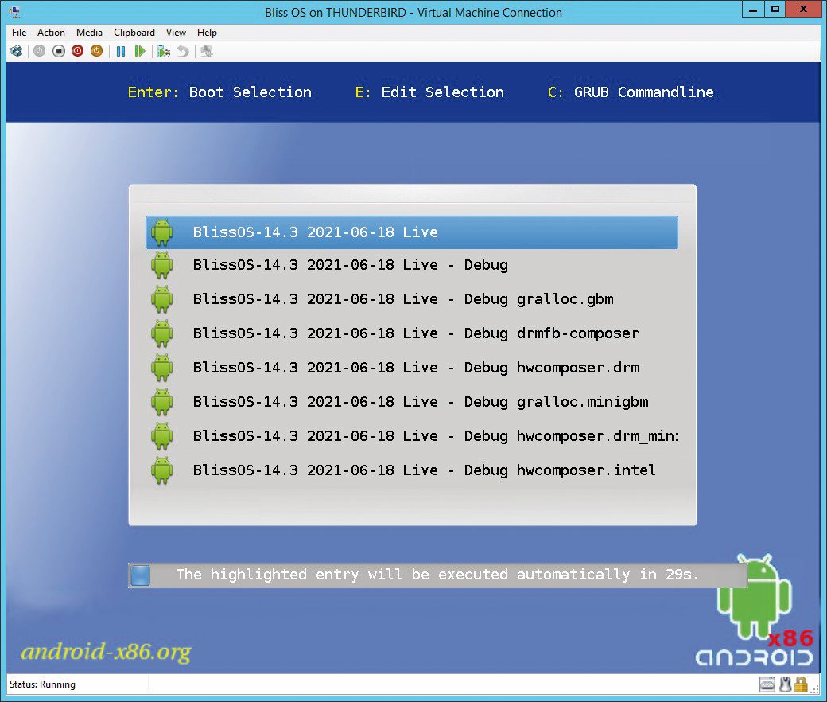Viewport: 827px width, 702px height.
Task: Click Android icon beside drmfb-composer entry
Action: 162,333
